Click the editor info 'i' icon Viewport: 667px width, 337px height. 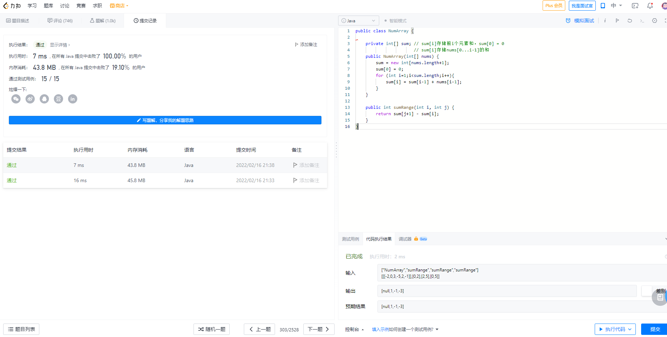605,21
